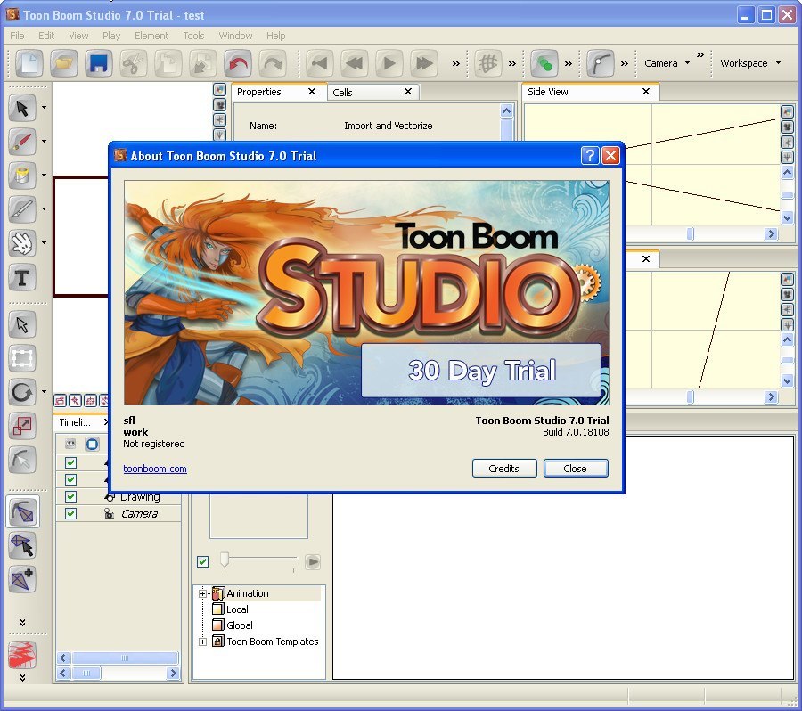
Task: Click the Save blue floppy disk icon
Action: pyautogui.click(x=98, y=63)
